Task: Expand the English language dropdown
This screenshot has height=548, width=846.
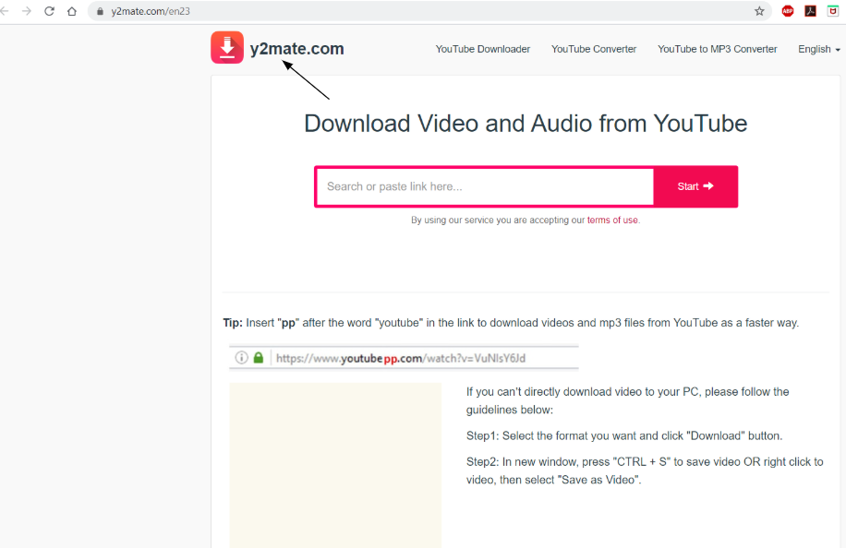Action: (x=818, y=49)
